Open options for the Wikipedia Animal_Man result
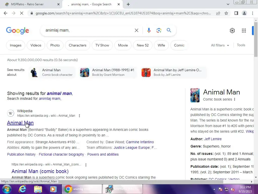Viewport: 258px width, 194px height. 79,116
